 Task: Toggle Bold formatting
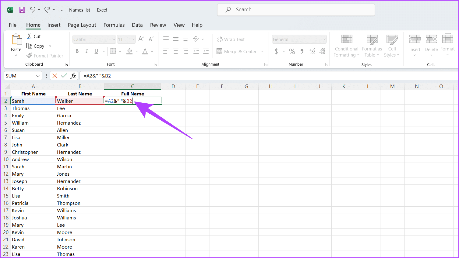click(77, 51)
